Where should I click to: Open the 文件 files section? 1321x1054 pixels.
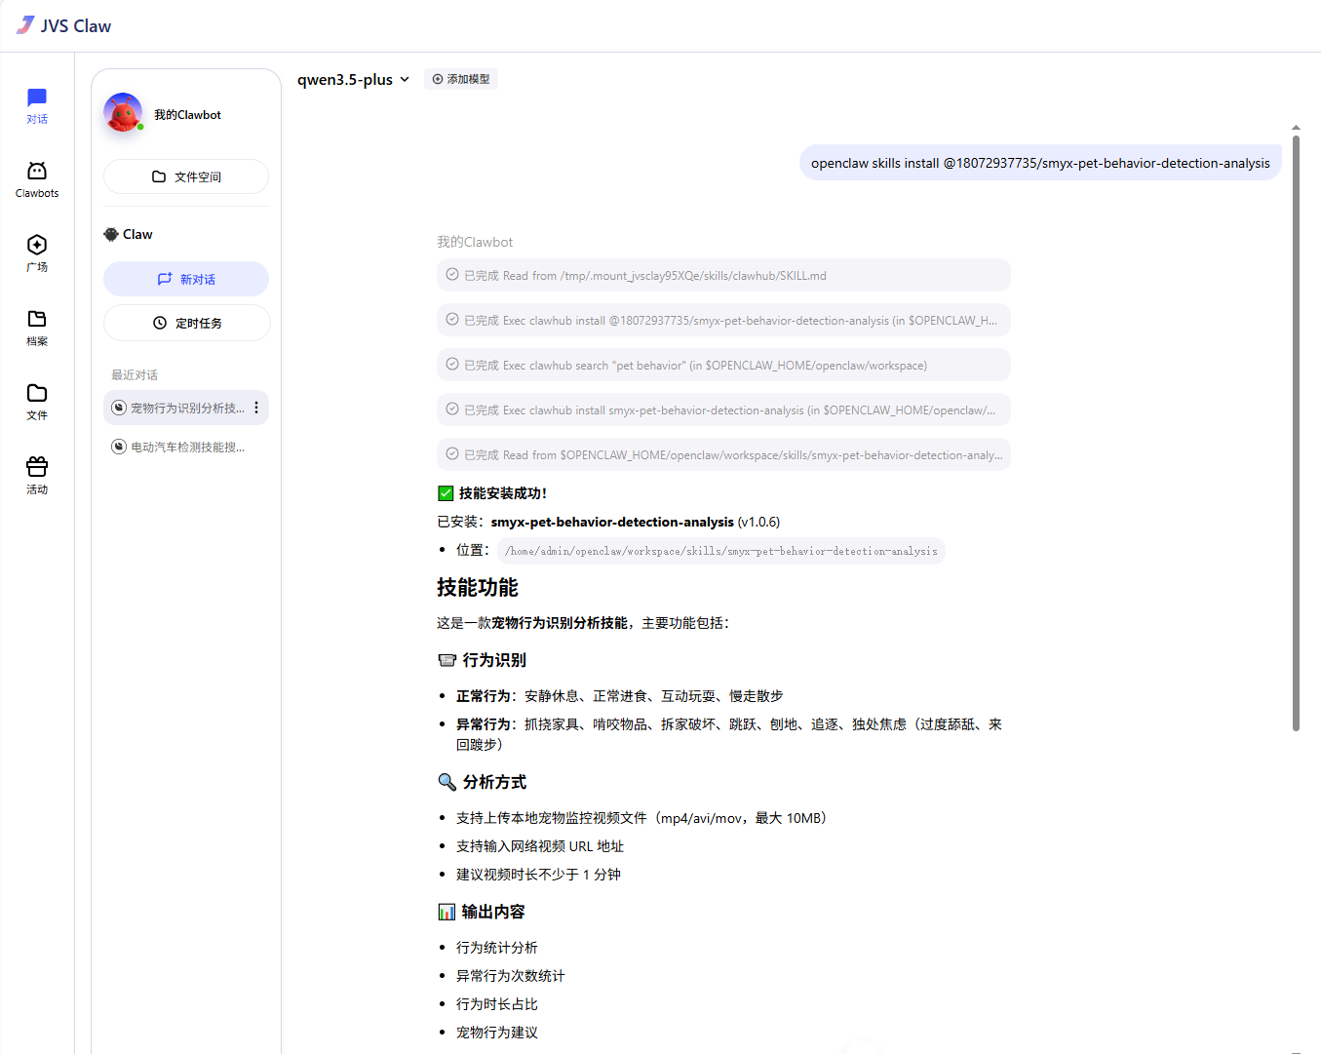coord(37,402)
